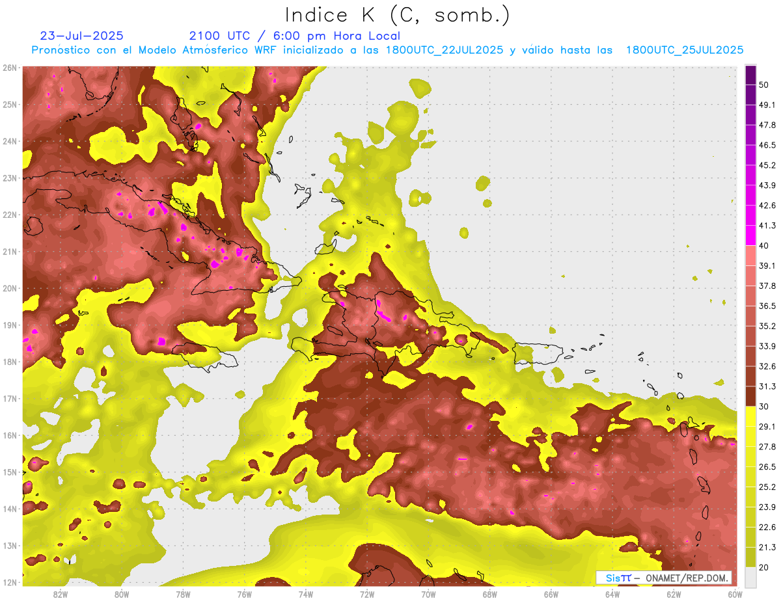Click the colorbar value 31.3
The image size is (781, 603).
pyautogui.click(x=767, y=386)
